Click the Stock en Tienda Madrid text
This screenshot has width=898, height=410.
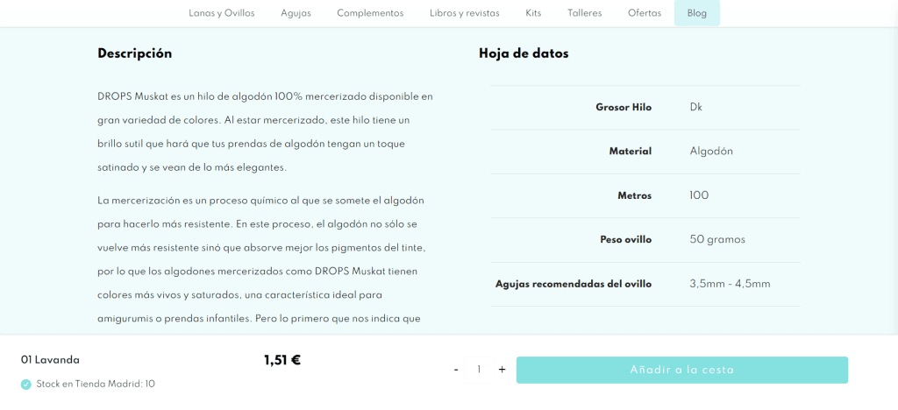(96, 384)
